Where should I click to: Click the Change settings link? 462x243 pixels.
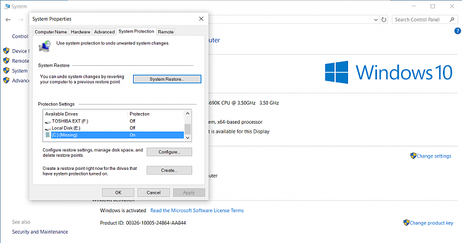pyautogui.click(x=434, y=156)
